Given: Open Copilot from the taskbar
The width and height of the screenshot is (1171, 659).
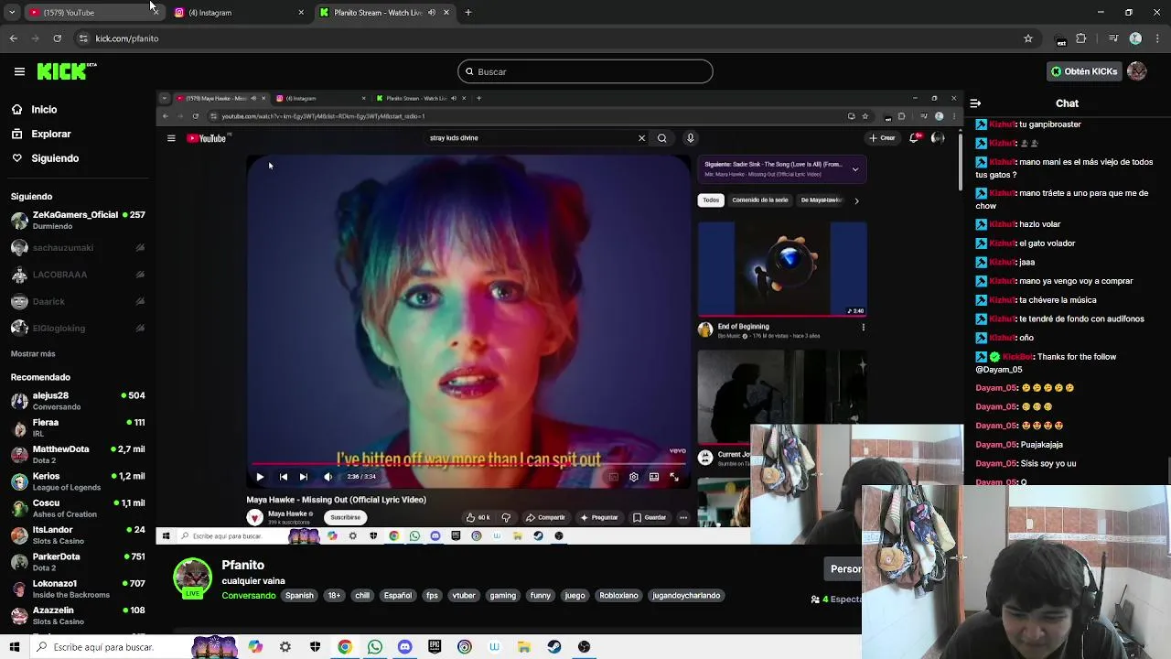Looking at the screenshot, I should click(255, 647).
